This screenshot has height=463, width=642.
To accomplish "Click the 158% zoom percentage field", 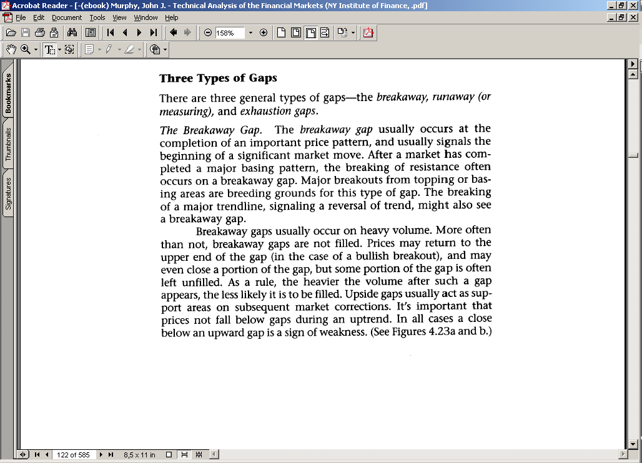I will pyautogui.click(x=229, y=32).
